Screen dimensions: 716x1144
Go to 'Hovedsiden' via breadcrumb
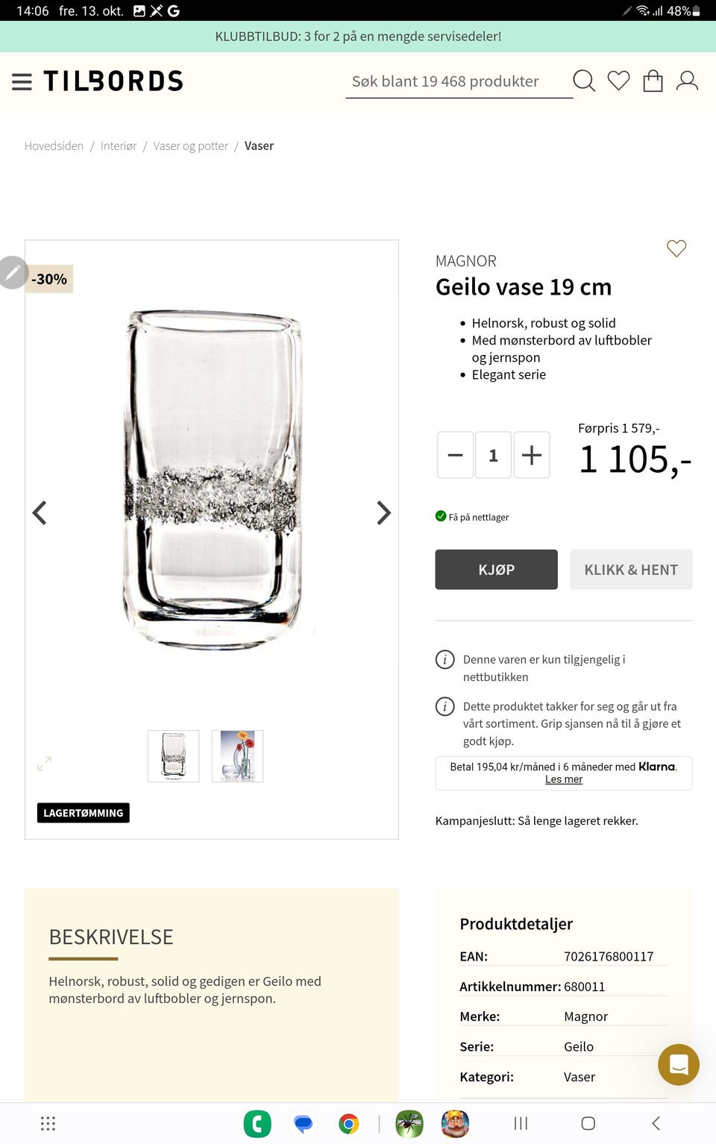coord(53,145)
